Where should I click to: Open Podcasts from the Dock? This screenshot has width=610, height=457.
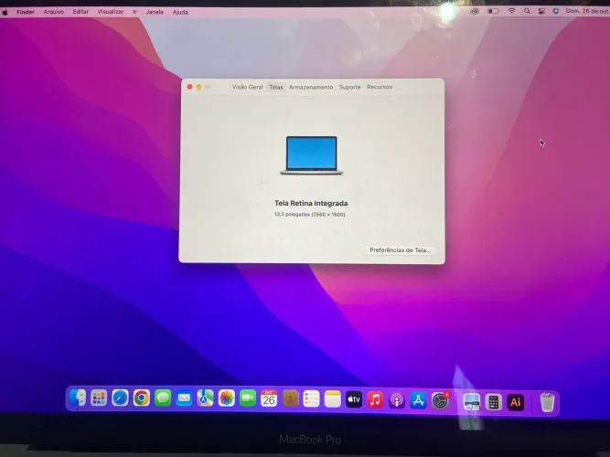[397, 400]
